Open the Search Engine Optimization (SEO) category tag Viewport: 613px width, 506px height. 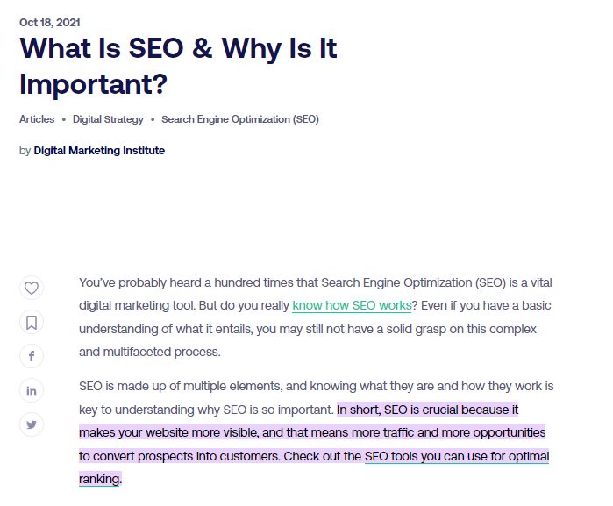239,119
